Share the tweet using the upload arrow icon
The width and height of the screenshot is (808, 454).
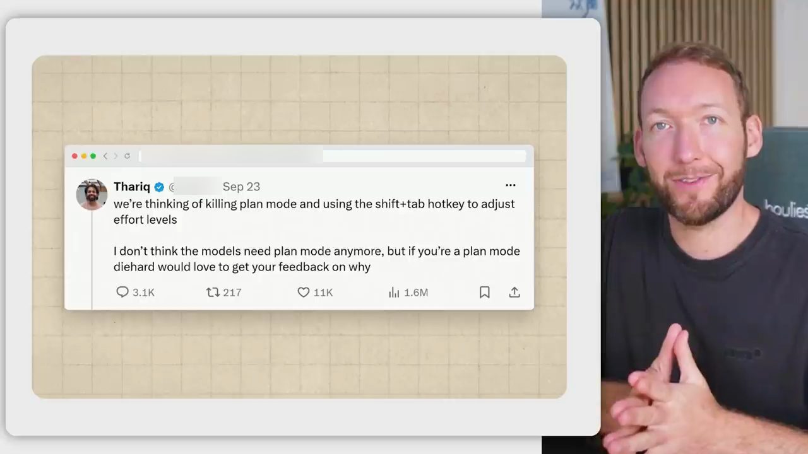[x=514, y=292]
